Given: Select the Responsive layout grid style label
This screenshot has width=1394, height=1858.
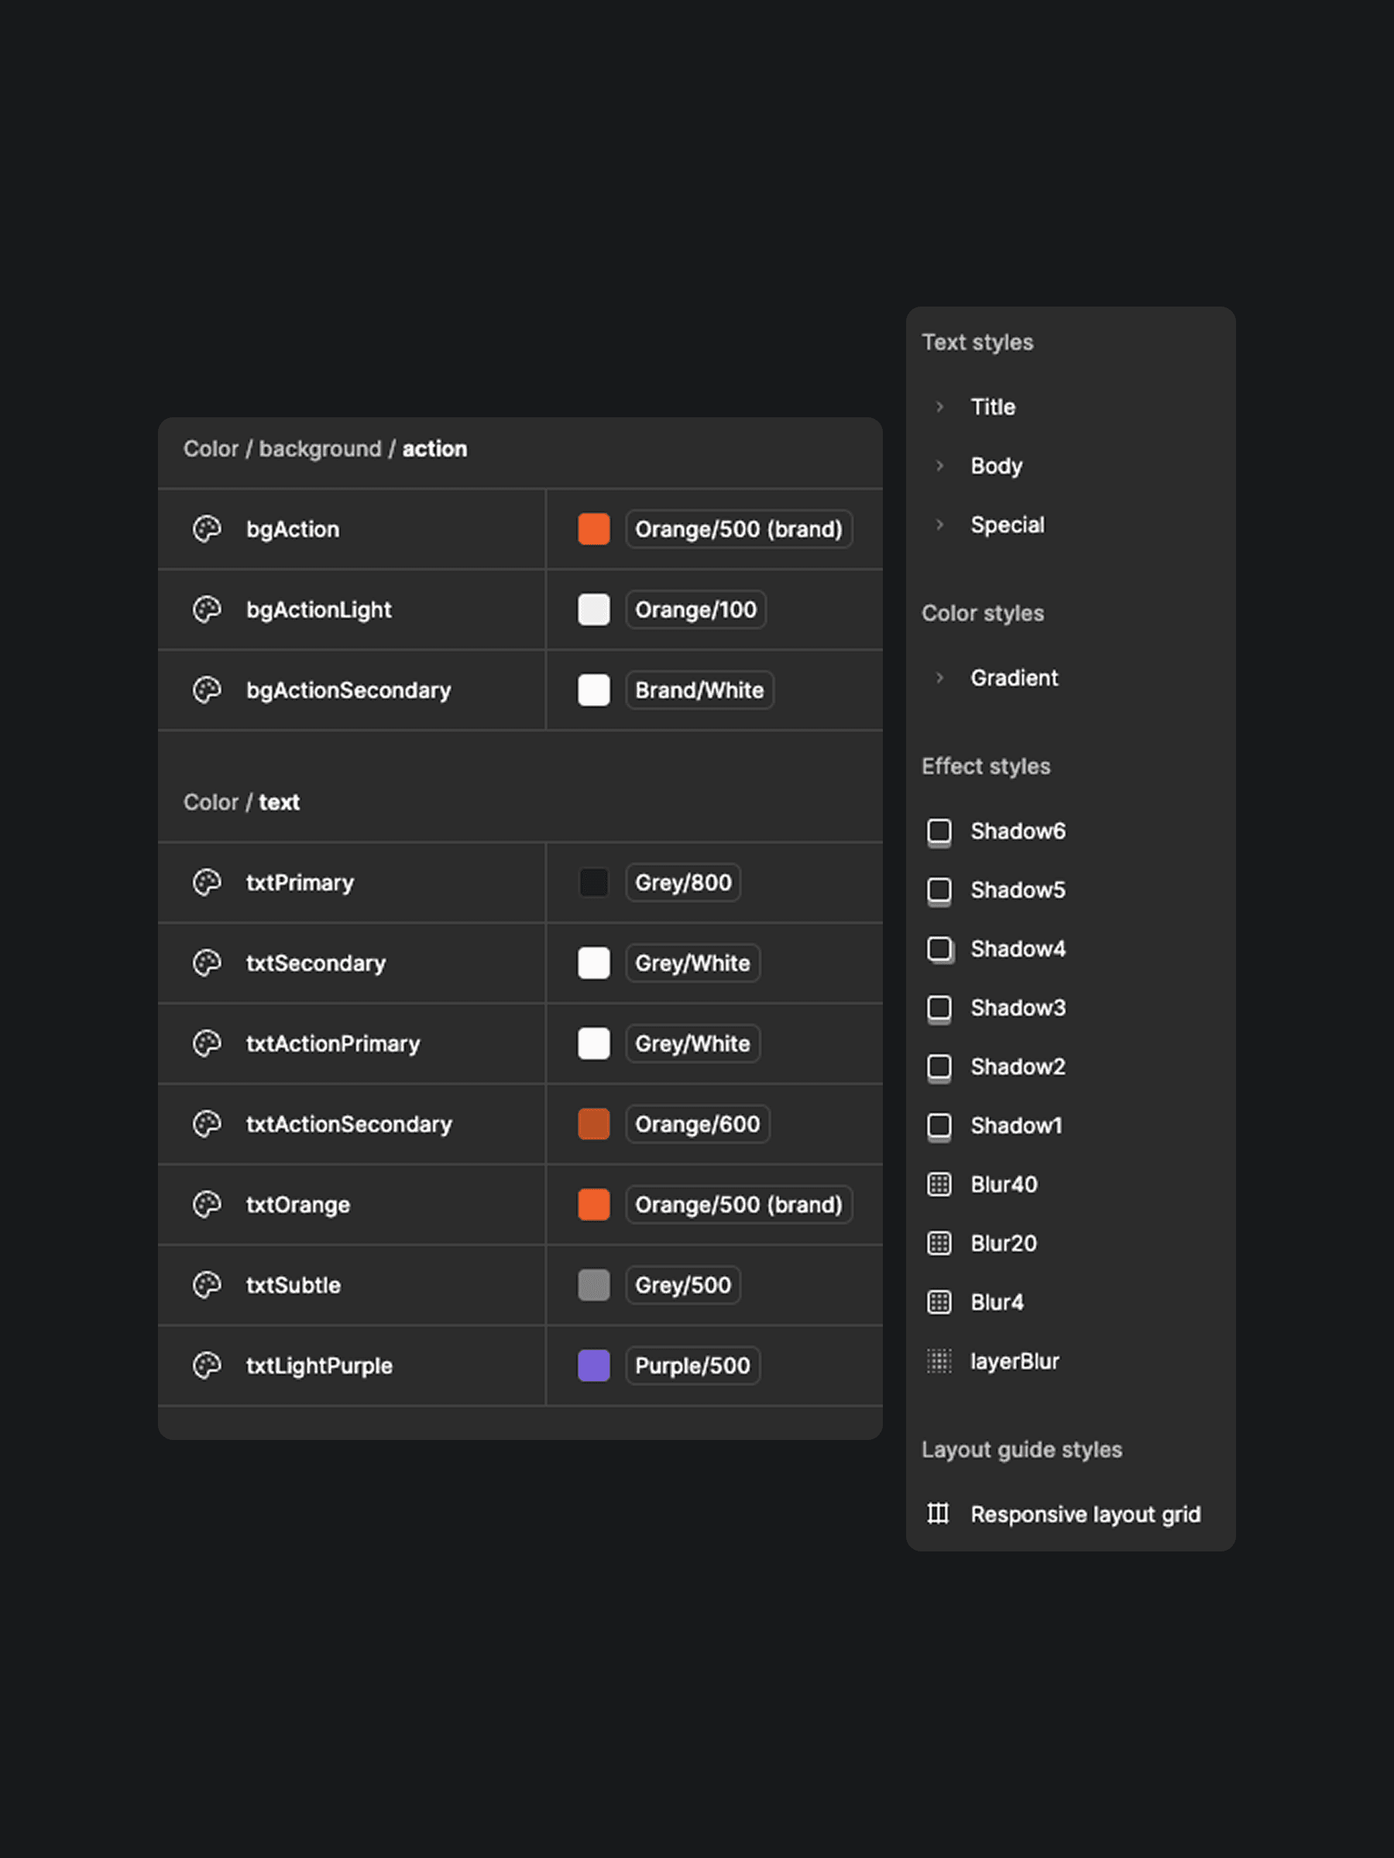Looking at the screenshot, I should (x=1086, y=1513).
